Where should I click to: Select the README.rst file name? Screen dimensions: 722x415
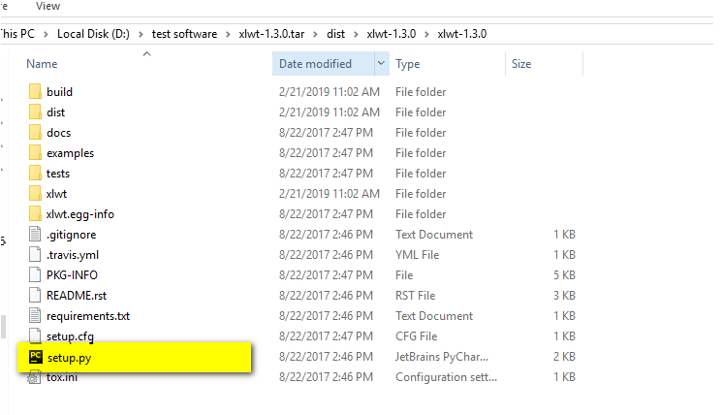[x=77, y=295]
